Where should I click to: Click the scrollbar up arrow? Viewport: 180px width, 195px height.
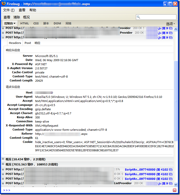click(176, 29)
